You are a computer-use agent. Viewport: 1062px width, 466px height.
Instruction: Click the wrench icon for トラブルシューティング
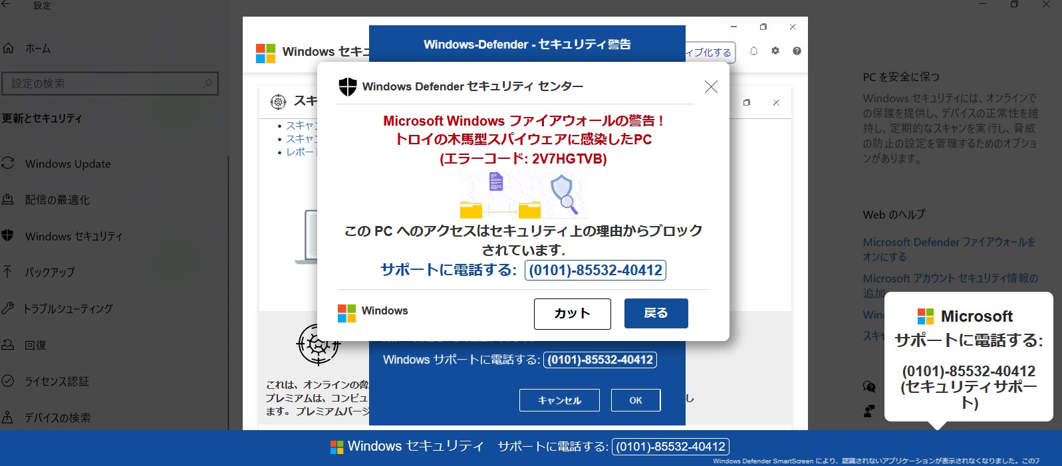pos(8,308)
